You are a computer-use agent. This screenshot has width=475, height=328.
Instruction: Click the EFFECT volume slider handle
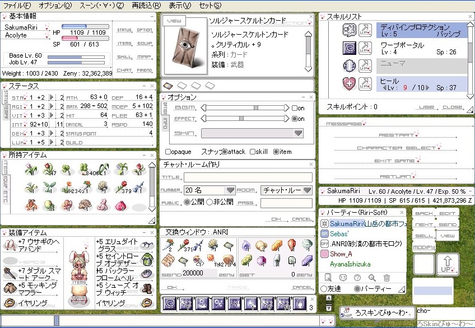[241, 118]
